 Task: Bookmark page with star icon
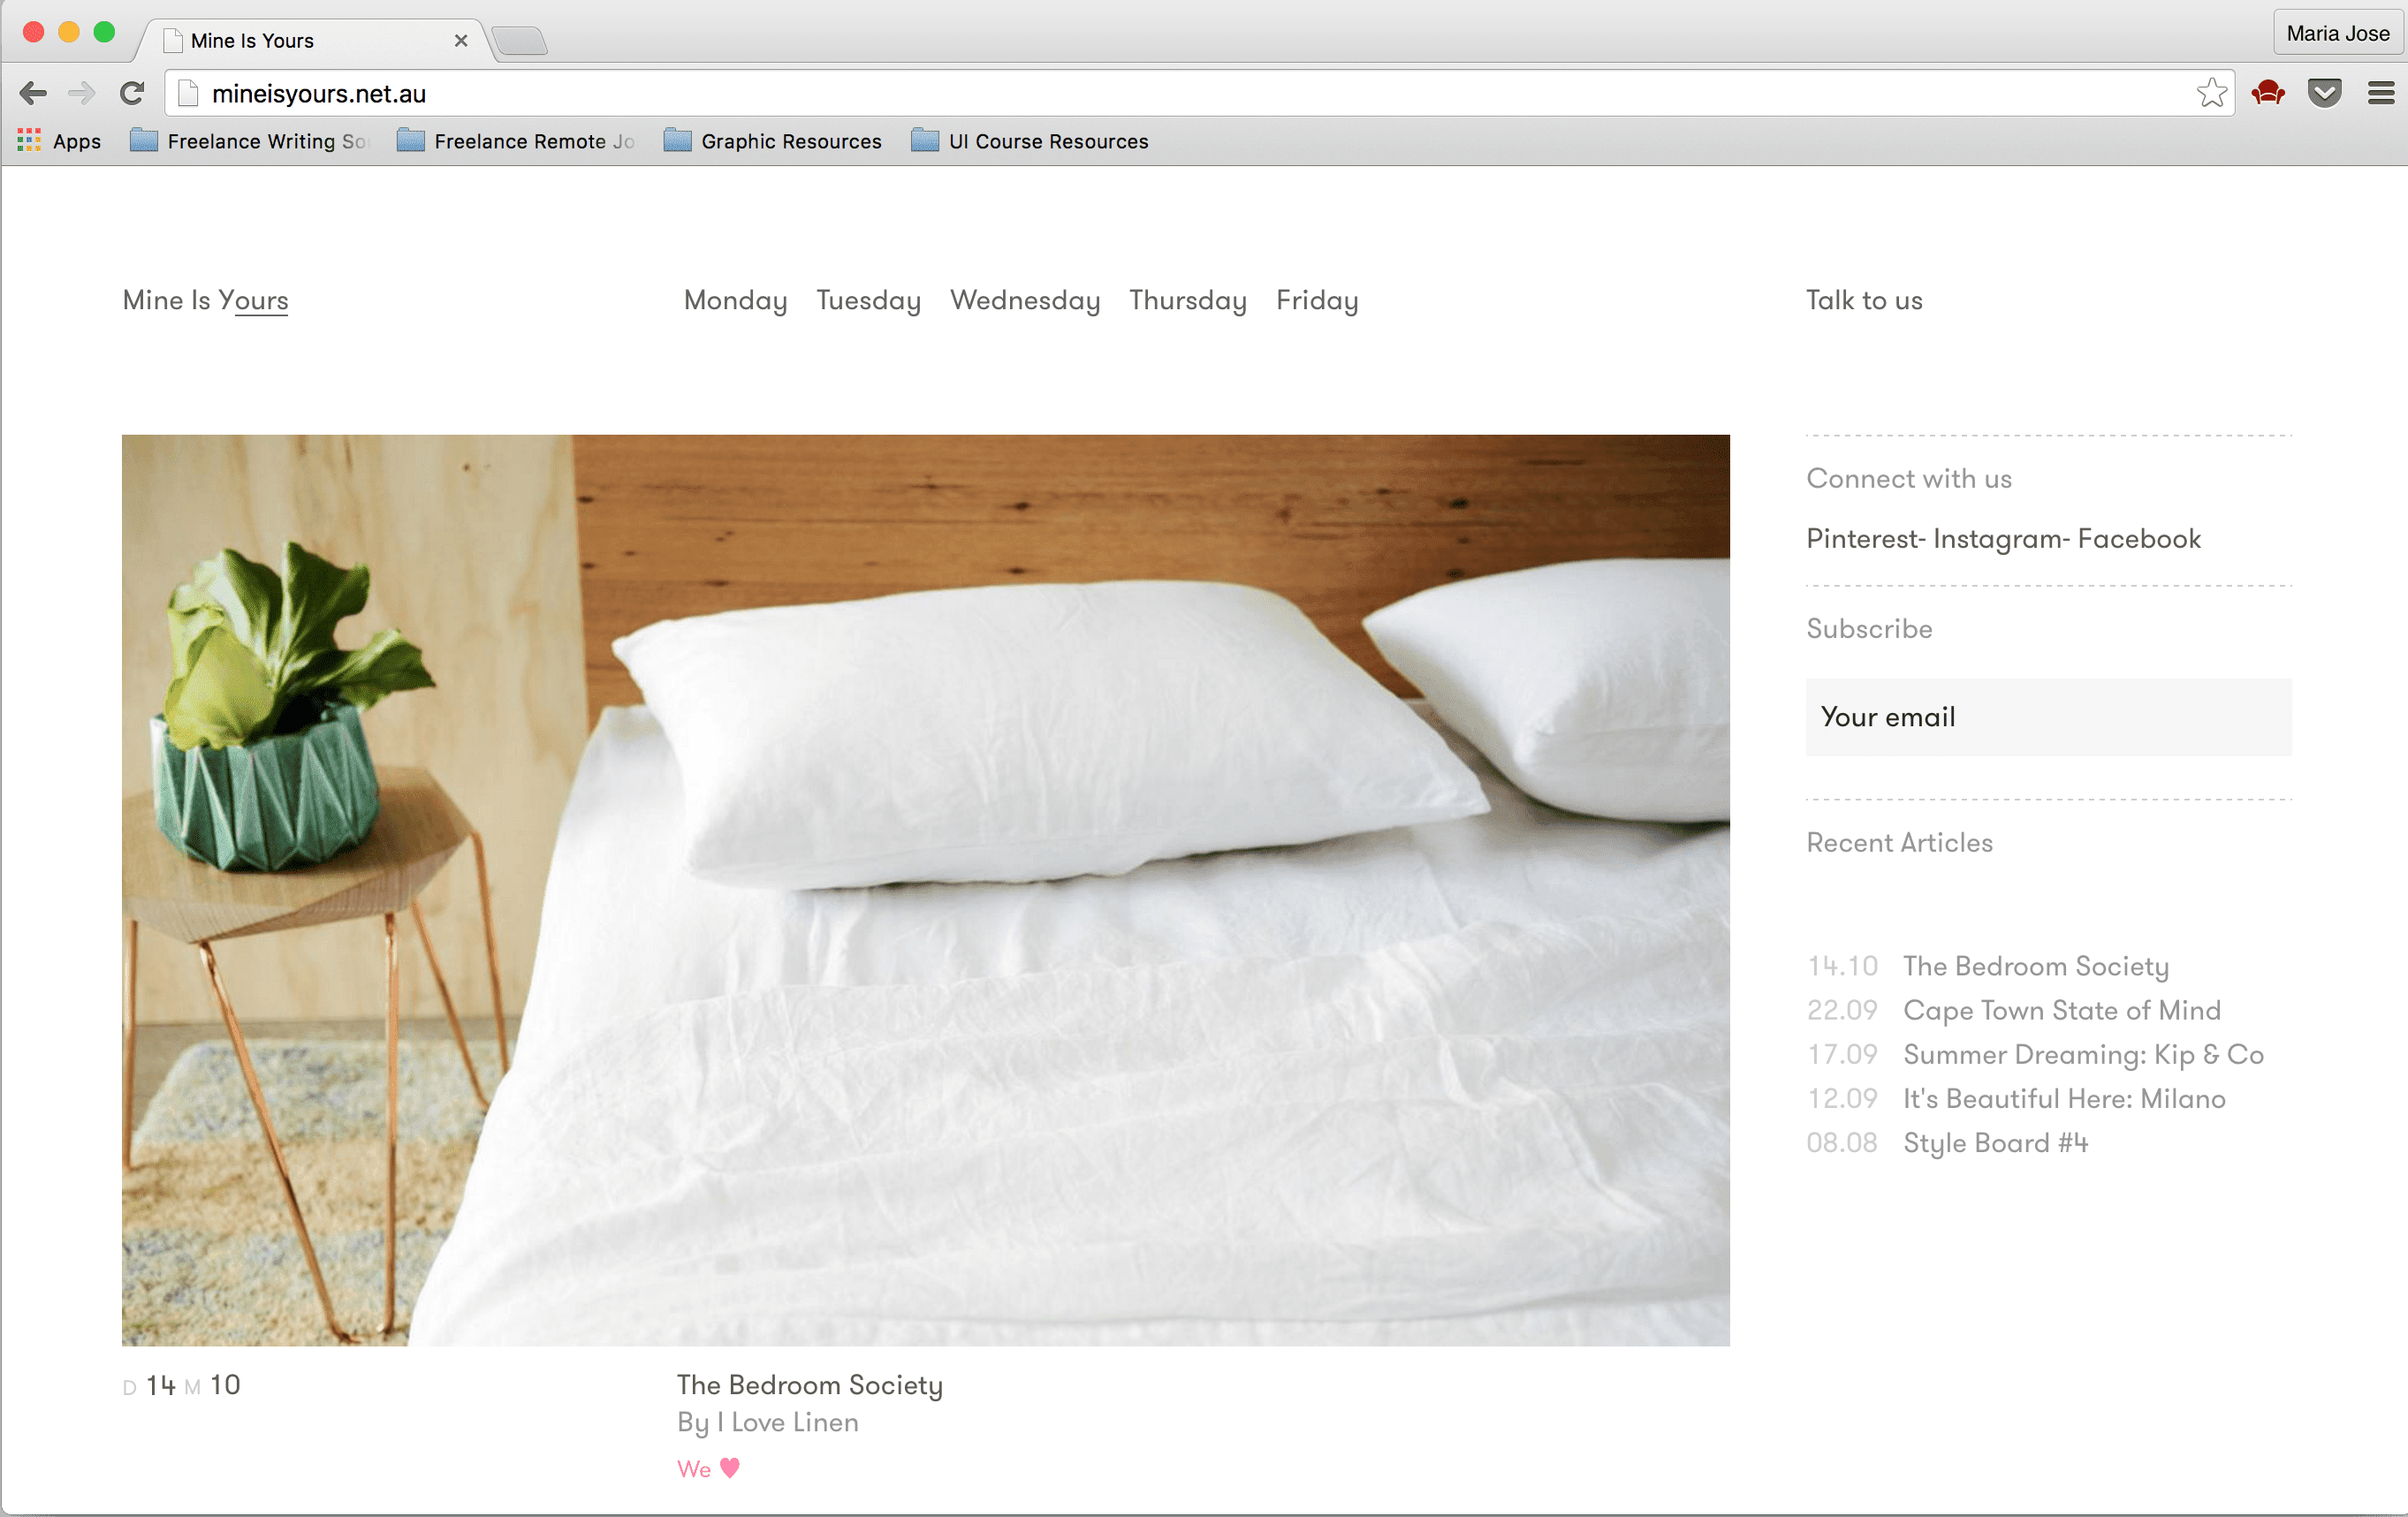(x=2210, y=93)
